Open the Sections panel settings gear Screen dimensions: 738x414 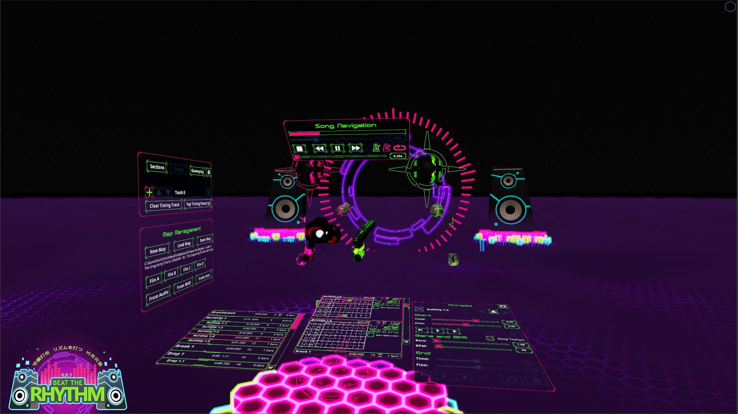(x=209, y=172)
